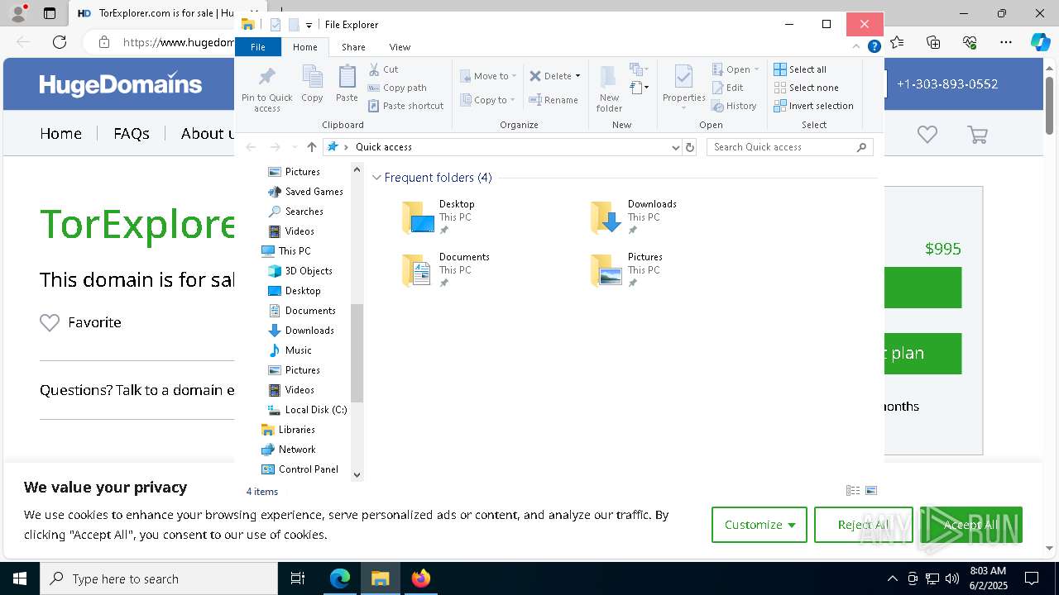Create a New folder
The image size is (1059, 595).
click(x=609, y=88)
